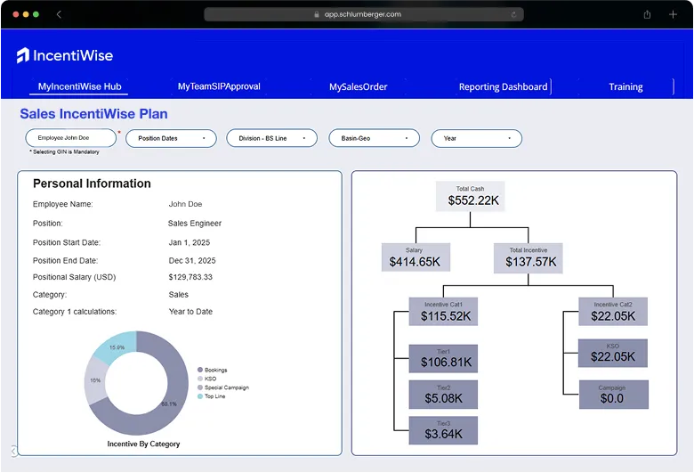Click the Tier2 $5.08K box
This screenshot has height=473, width=694.
click(x=443, y=394)
